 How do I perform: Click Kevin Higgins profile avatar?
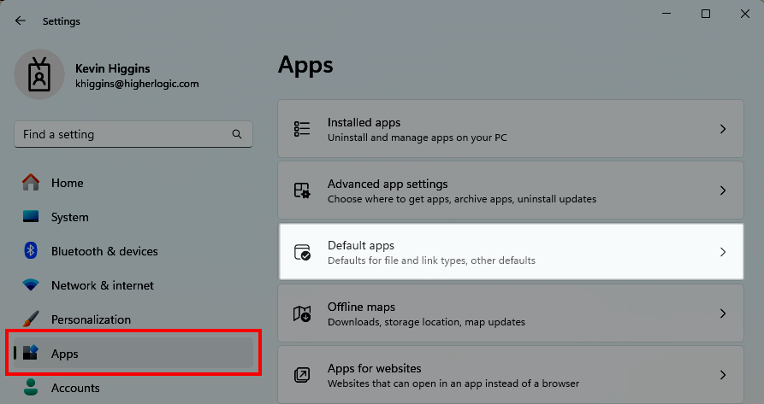coord(39,75)
